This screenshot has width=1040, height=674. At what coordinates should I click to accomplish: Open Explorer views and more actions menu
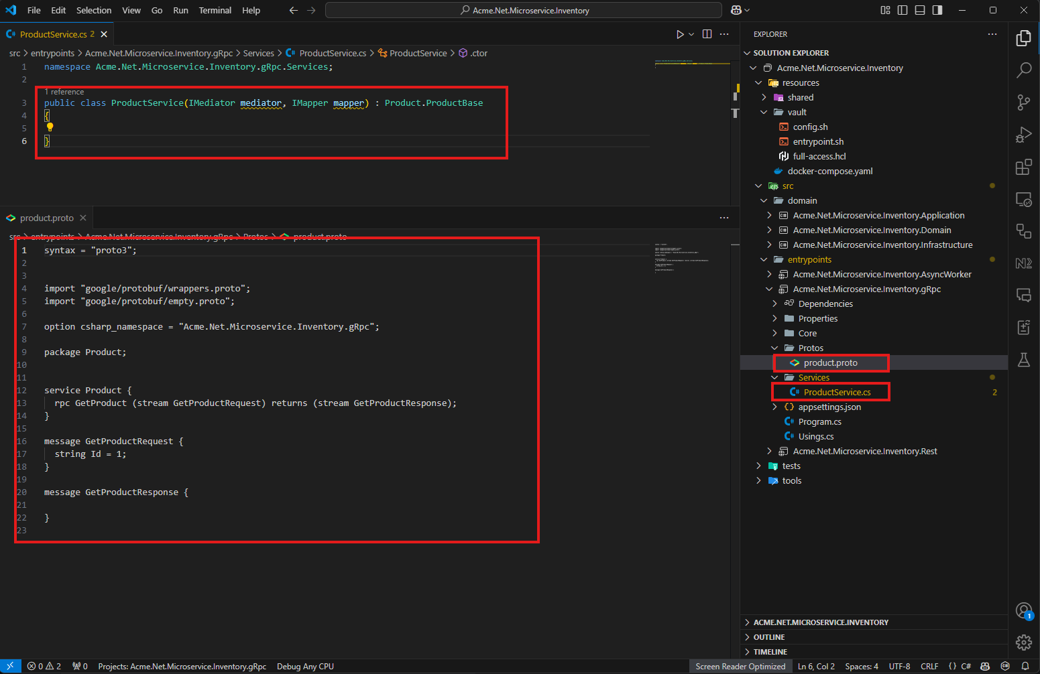(x=992, y=34)
